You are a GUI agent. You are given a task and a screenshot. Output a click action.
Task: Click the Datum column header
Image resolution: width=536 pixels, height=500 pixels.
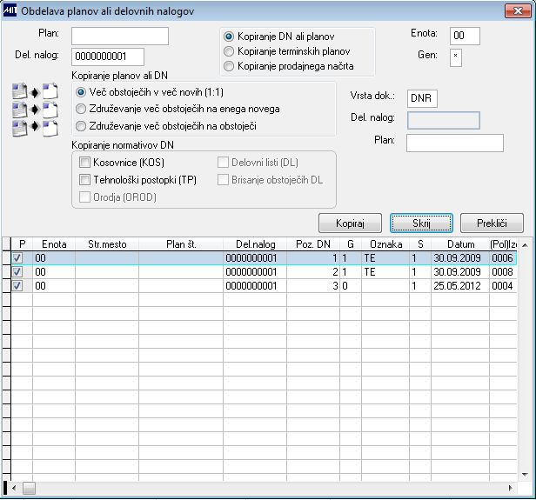click(x=460, y=244)
